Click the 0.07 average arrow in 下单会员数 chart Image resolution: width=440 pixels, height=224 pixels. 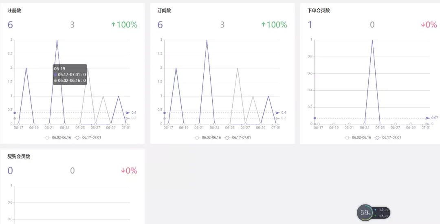[x=428, y=118]
